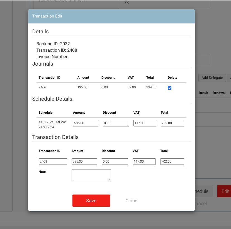The height and width of the screenshot is (229, 231).
Task: Toggle the Delete checkbox for journal 2466
Action: point(169,88)
